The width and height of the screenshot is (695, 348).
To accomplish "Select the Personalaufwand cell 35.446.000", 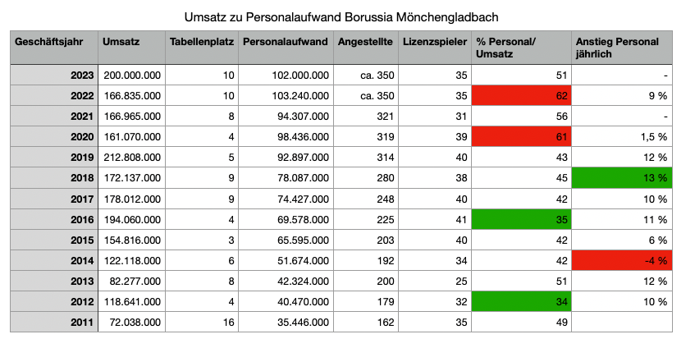I will (x=285, y=323).
